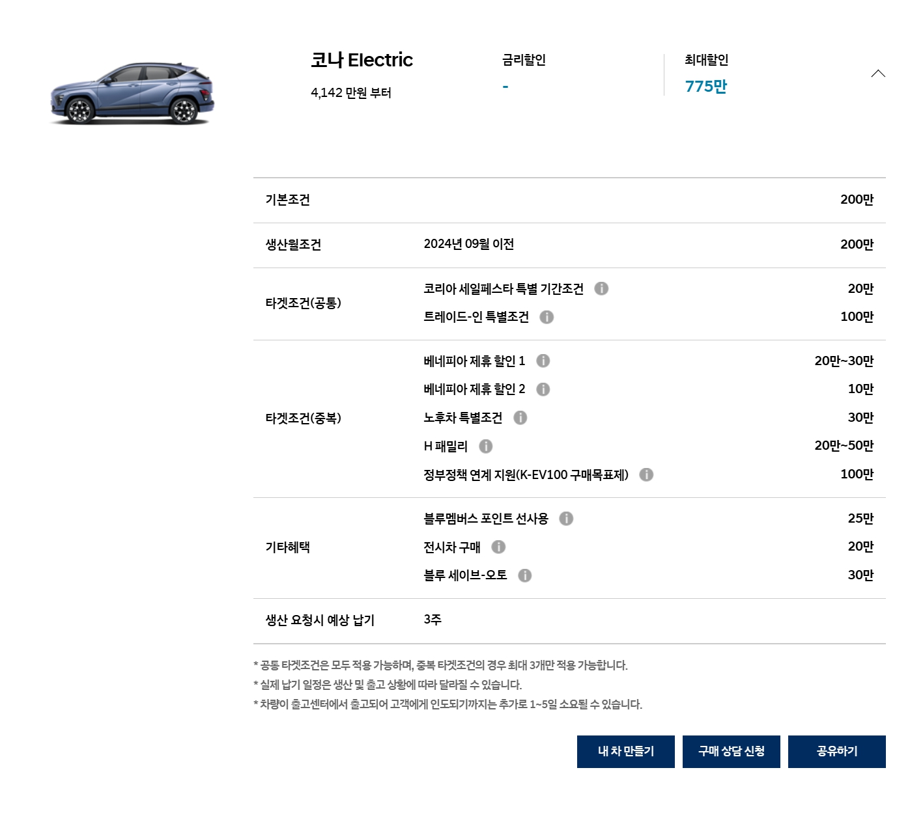Click info icon for 정부정책 연계 지원
This screenshot has height=824, width=910.
[x=646, y=474]
